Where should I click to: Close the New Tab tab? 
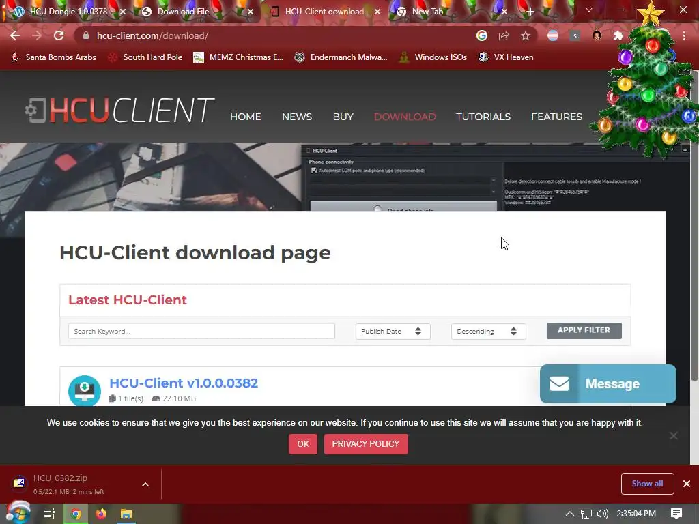pyautogui.click(x=504, y=12)
